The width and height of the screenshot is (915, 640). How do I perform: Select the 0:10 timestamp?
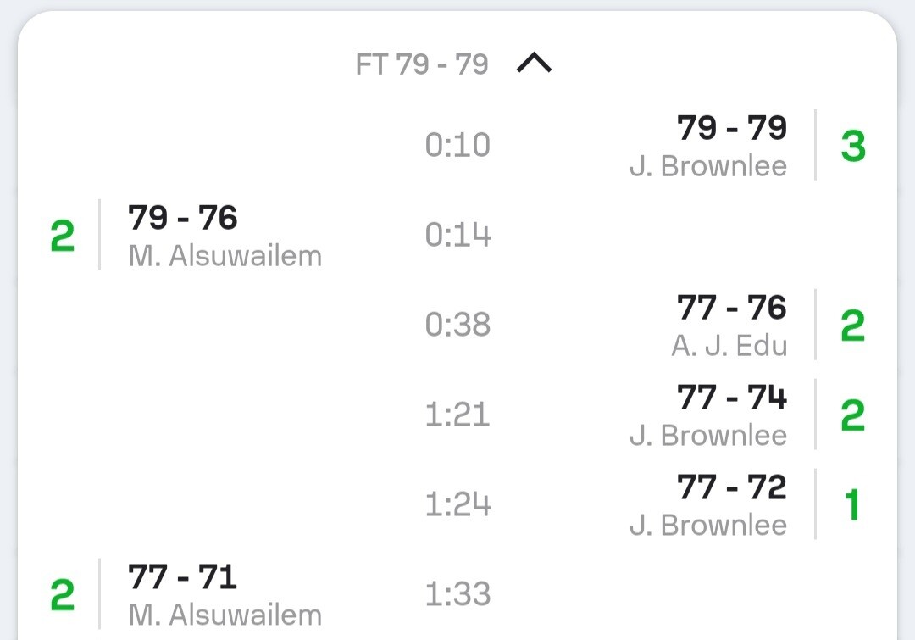pos(457,145)
